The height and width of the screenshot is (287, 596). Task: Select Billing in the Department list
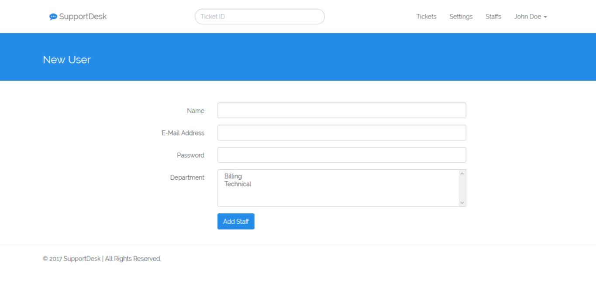coord(233,176)
